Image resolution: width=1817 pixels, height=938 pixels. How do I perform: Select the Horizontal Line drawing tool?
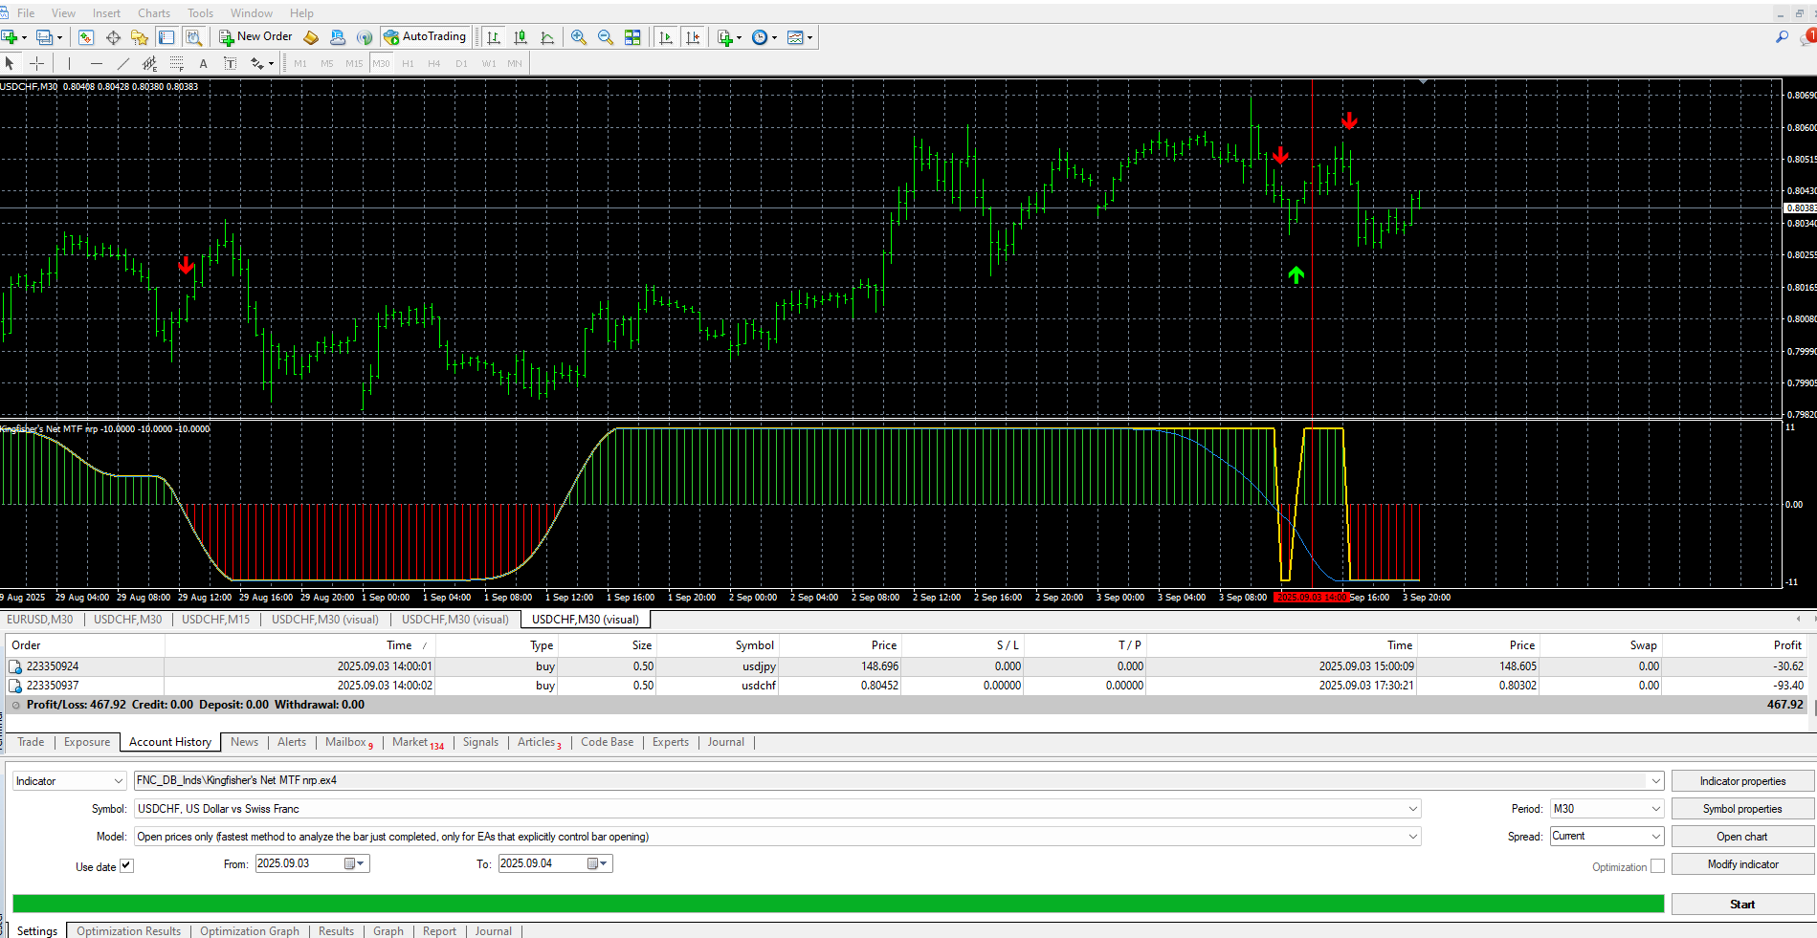pos(96,63)
